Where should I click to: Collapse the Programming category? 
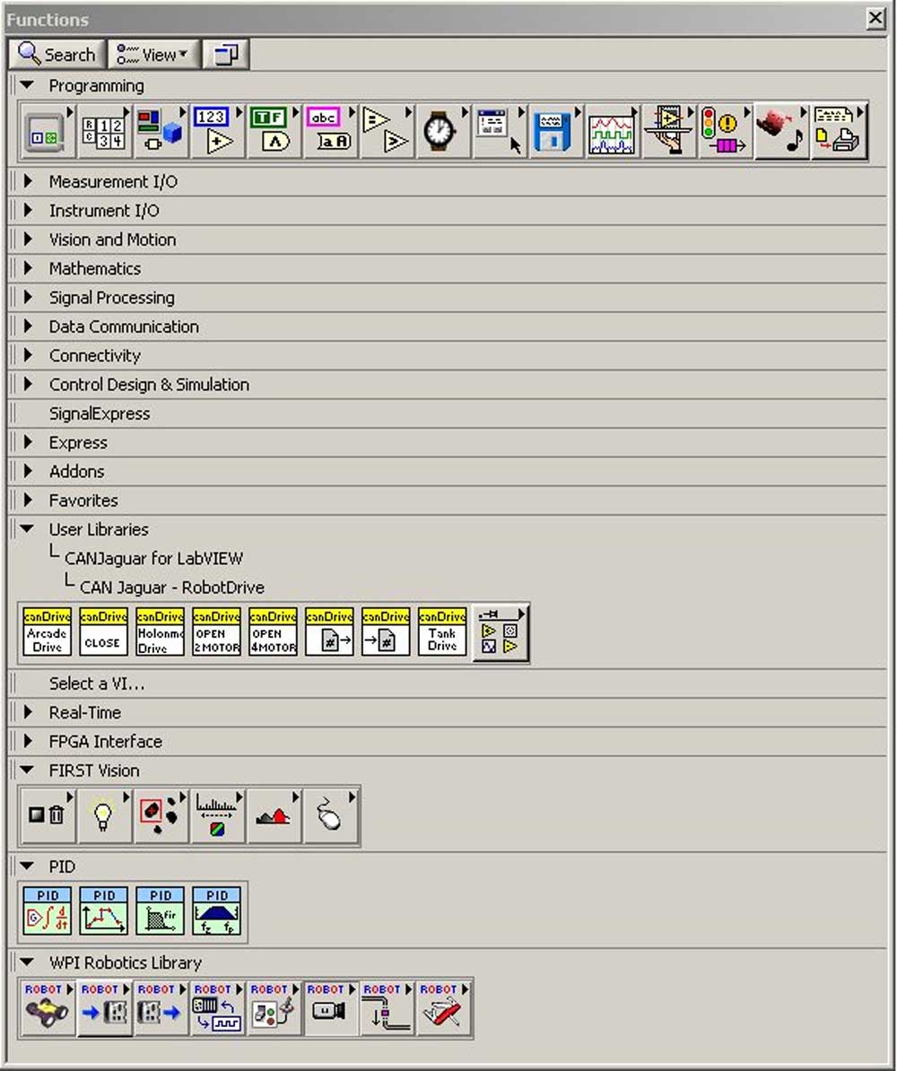coord(27,85)
